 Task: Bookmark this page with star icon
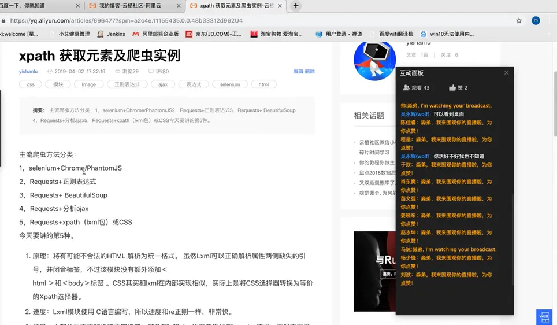pyautogui.click(x=519, y=21)
